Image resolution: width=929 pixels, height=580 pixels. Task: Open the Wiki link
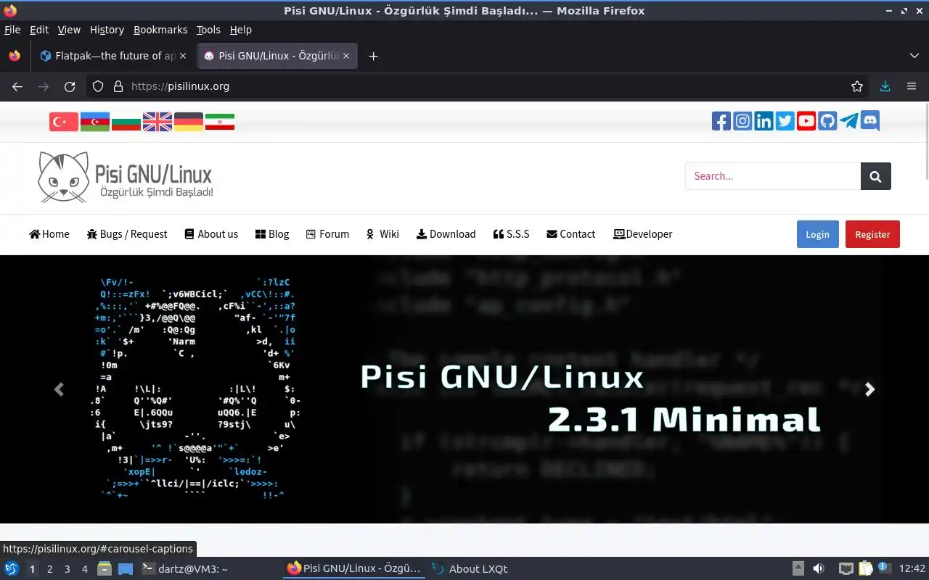click(382, 234)
